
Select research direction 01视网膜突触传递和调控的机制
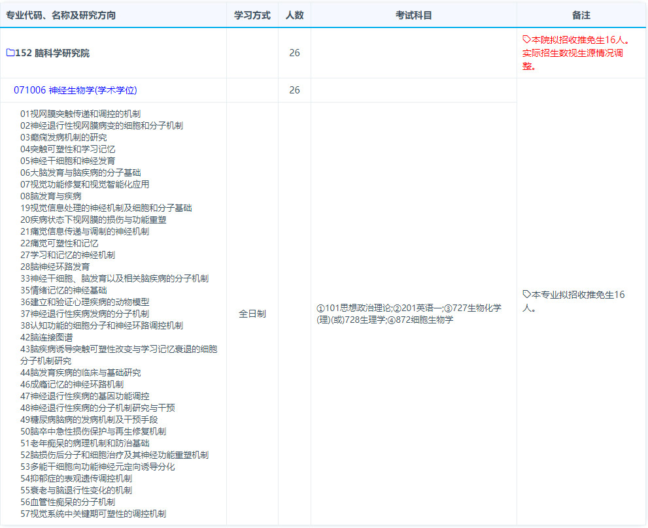[x=80, y=114]
